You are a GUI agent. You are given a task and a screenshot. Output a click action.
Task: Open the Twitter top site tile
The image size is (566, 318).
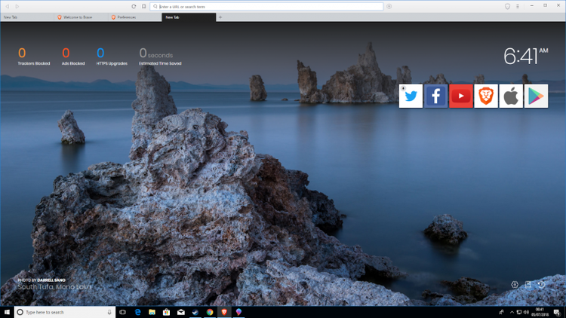411,96
